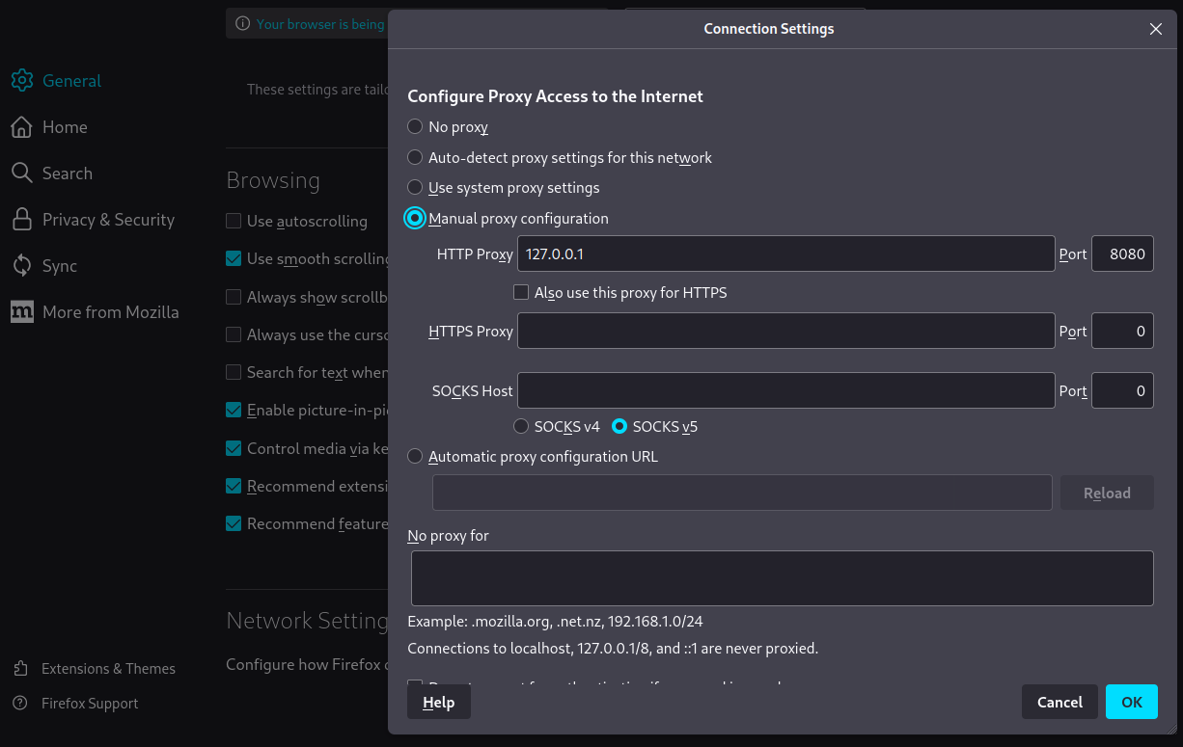Screen dimensions: 1183x747
Task: Select Use system proxy settings
Action: [x=415, y=188]
